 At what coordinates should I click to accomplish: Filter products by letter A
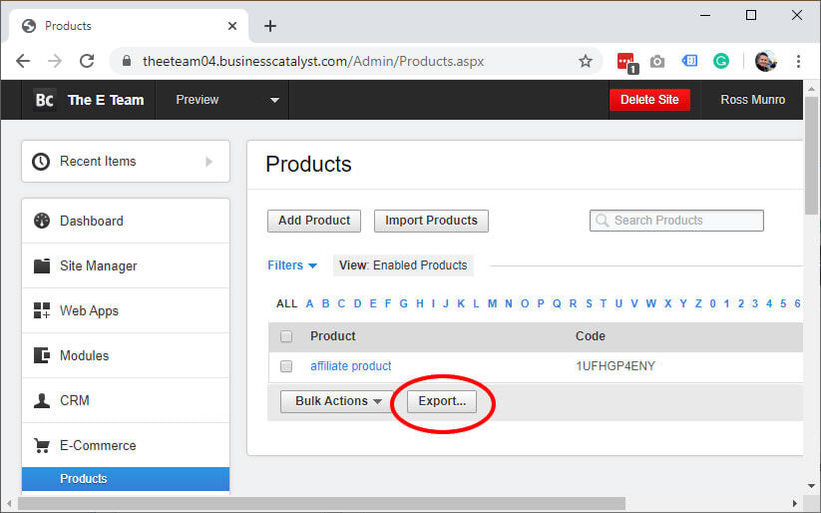309,304
